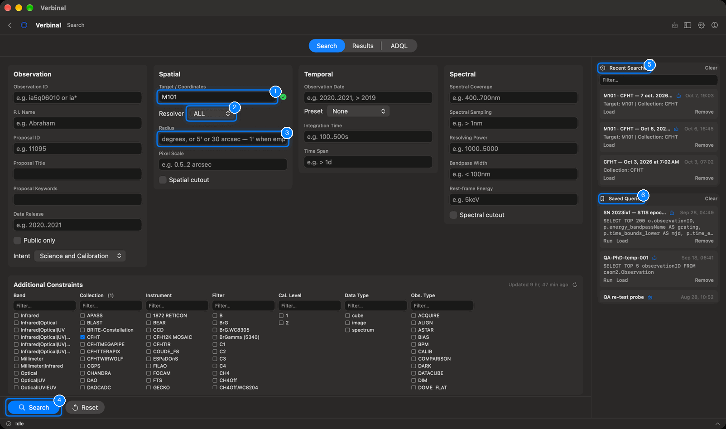
Task: Refresh the Additional Constraints data
Action: click(x=575, y=285)
